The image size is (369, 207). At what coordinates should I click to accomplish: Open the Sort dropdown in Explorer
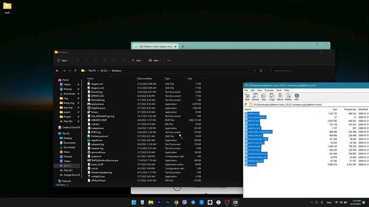click(x=137, y=60)
